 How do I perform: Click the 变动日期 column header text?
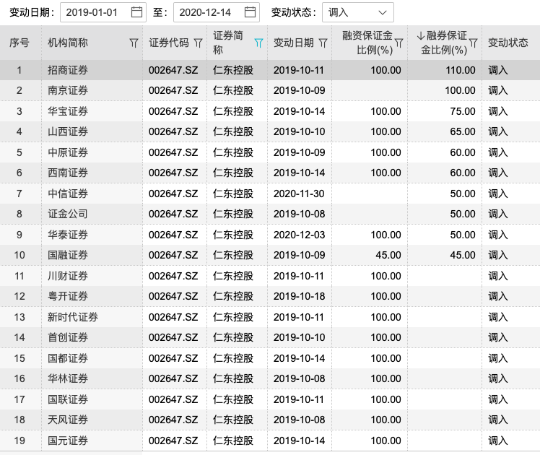294,43
